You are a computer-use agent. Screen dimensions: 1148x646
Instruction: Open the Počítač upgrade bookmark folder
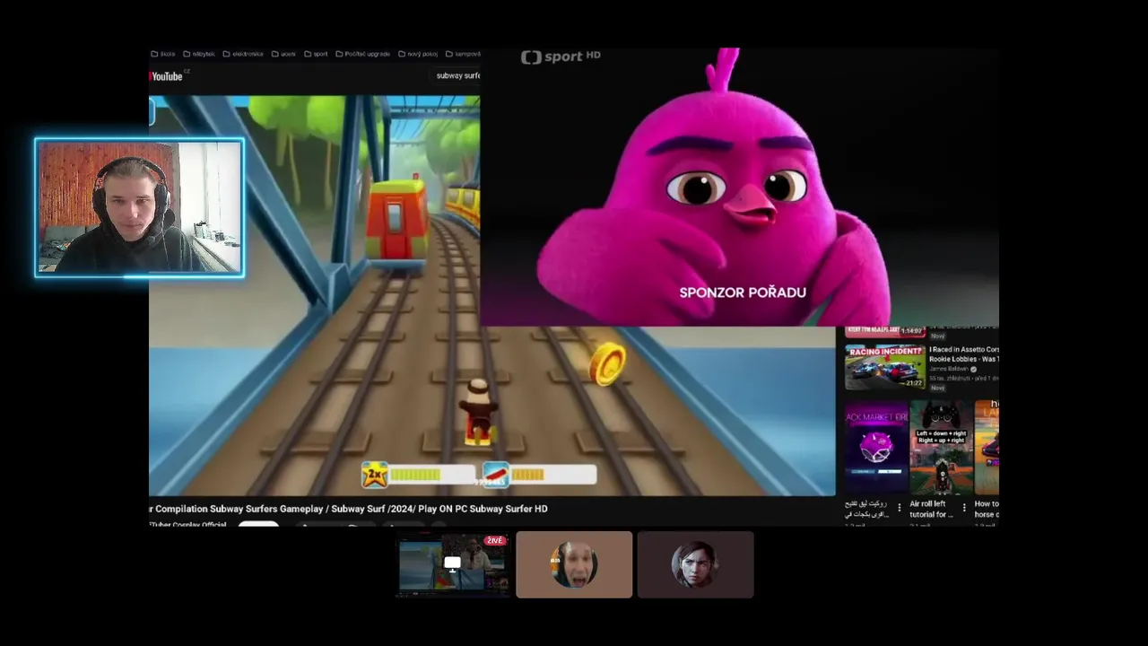[363, 54]
